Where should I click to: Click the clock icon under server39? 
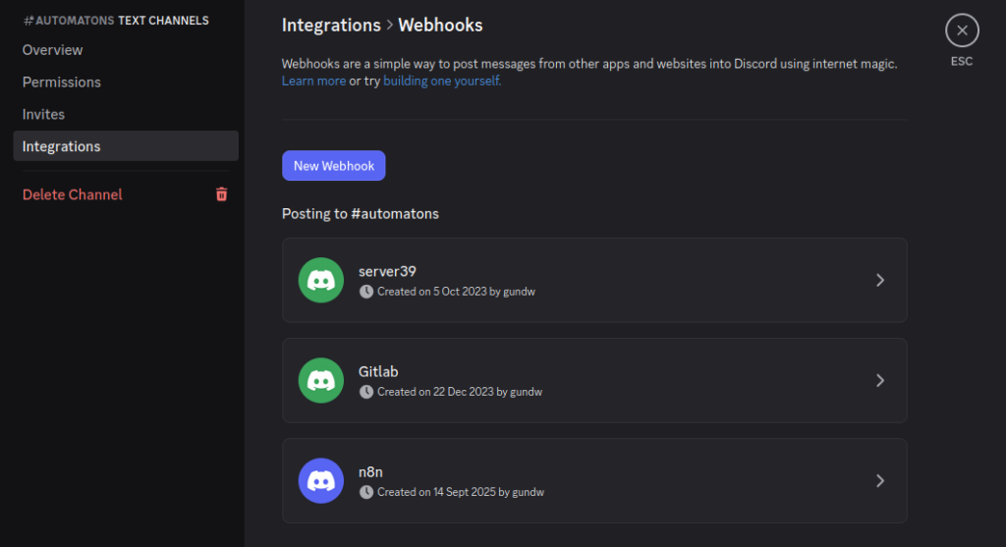(x=366, y=292)
